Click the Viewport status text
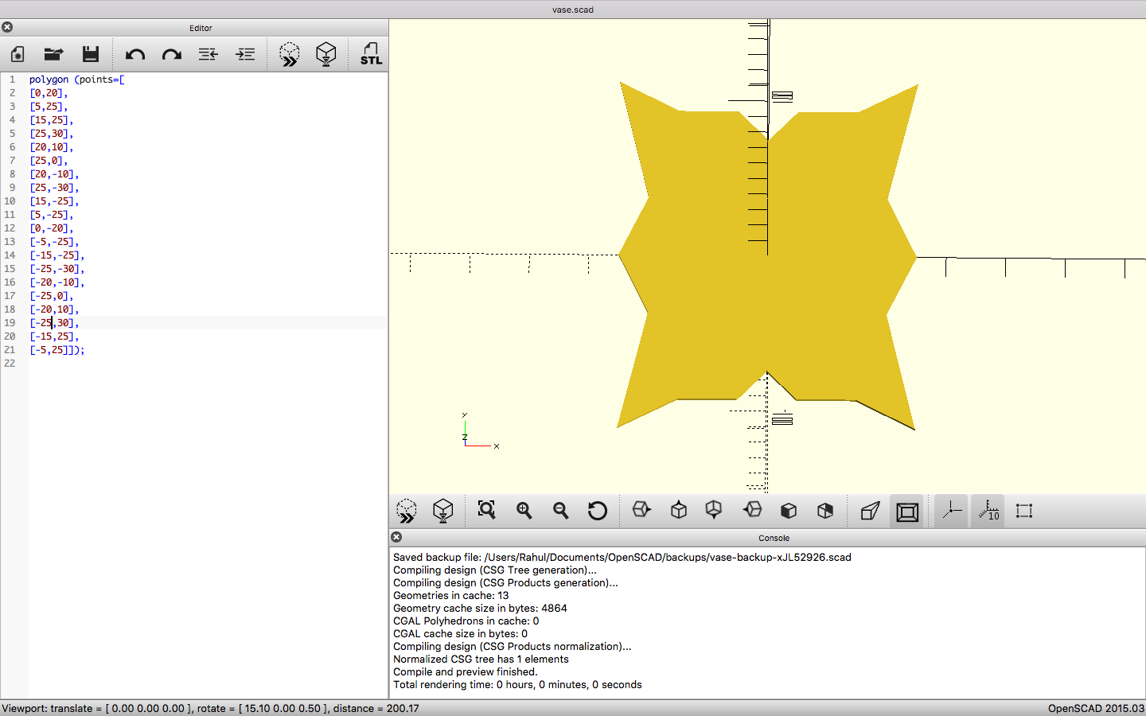Viewport: 1146px width, 716px height. [x=210, y=708]
